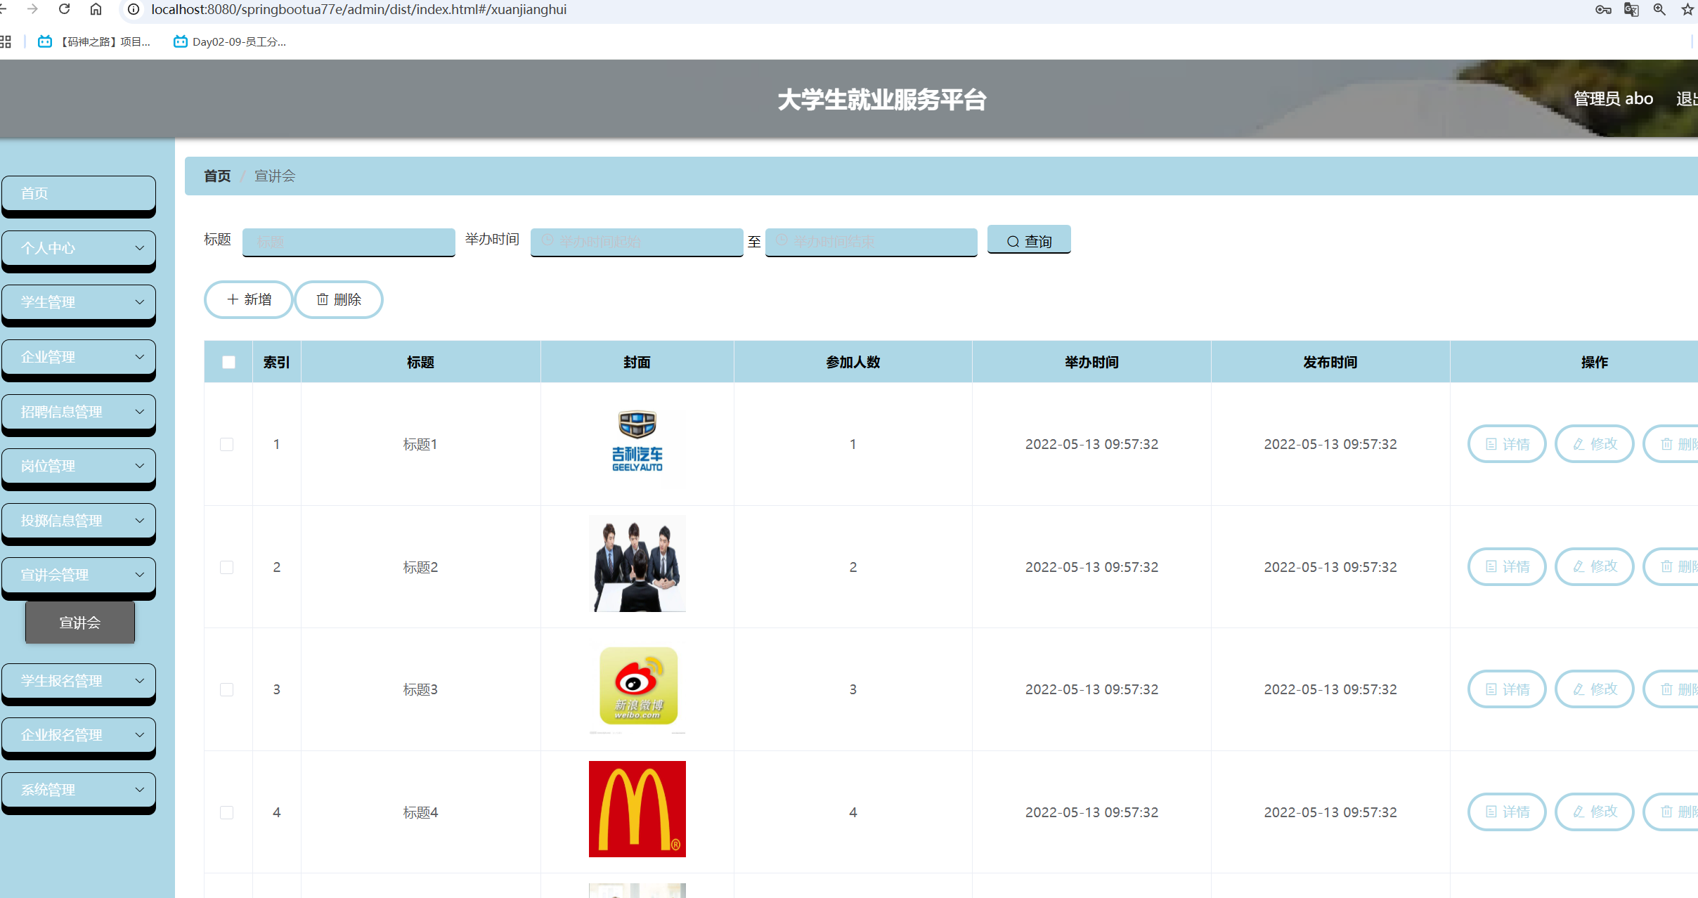Expand 企业报名管理 sidebar menu
The height and width of the screenshot is (898, 1698).
79,735
